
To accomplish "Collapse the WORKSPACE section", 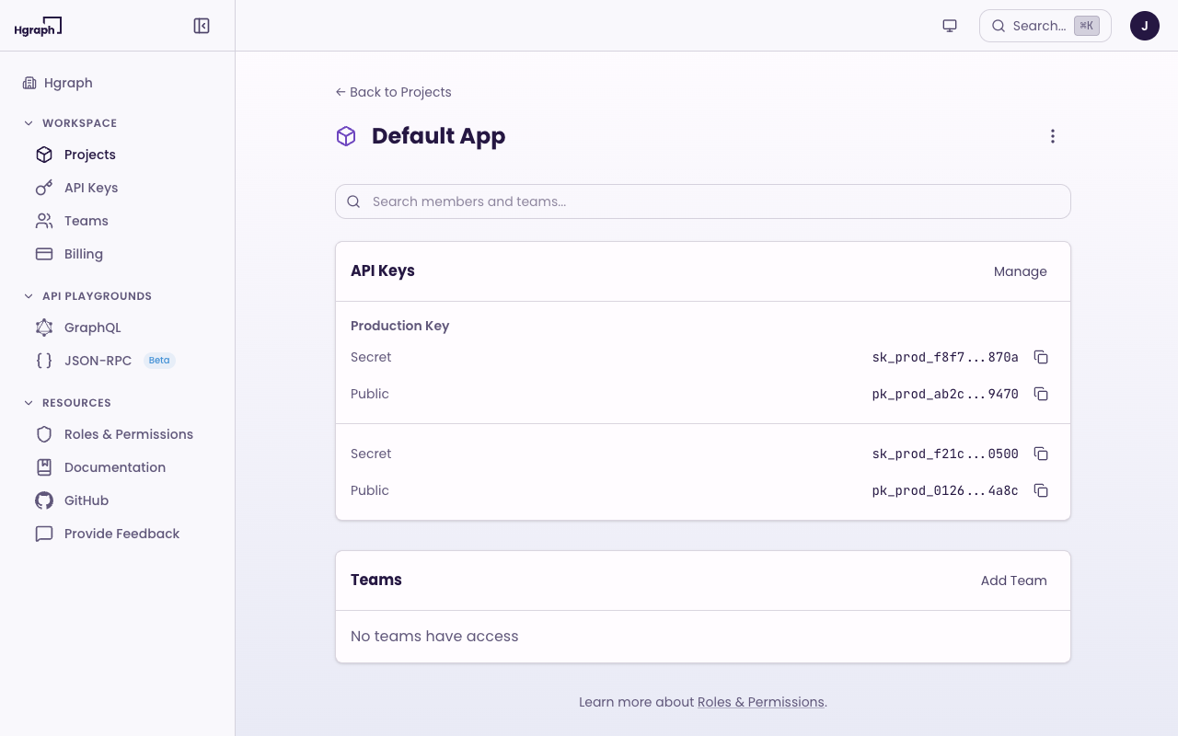I will coord(29,122).
